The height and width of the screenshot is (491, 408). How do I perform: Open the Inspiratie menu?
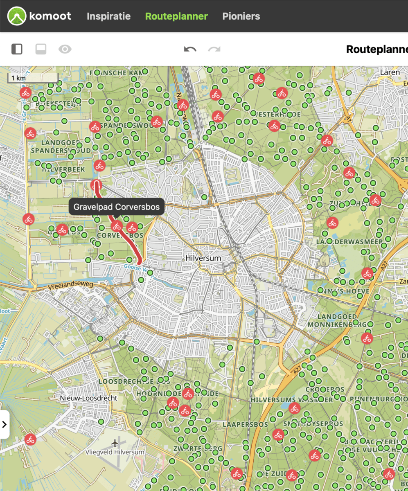108,16
